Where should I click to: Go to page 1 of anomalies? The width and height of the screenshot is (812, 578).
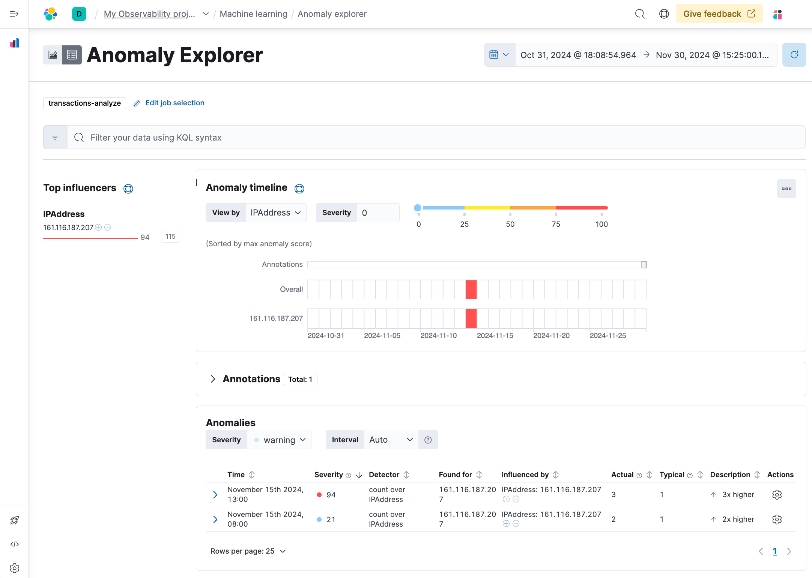[x=775, y=551]
